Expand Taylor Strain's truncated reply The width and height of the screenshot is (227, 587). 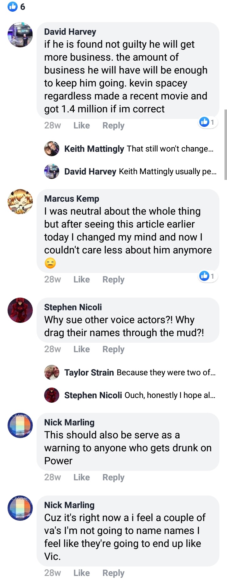coord(166,372)
